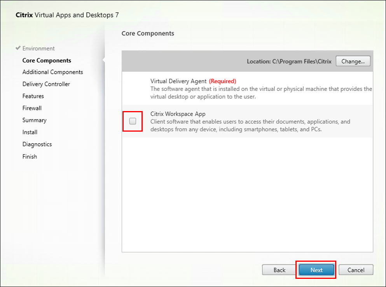Open the Diagnostics step
The width and height of the screenshot is (386, 287).
(37, 144)
